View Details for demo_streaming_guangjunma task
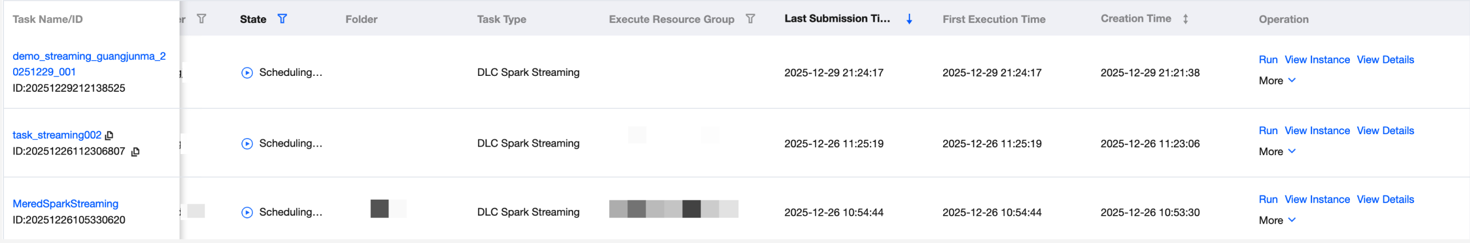Viewport: 1470px width, 243px height. coord(1385,60)
